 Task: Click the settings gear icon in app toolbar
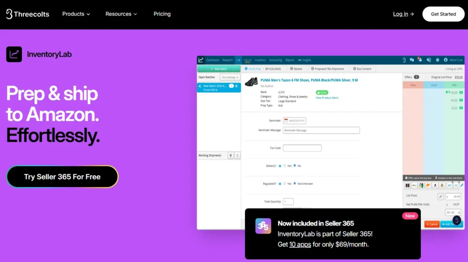click(x=437, y=60)
